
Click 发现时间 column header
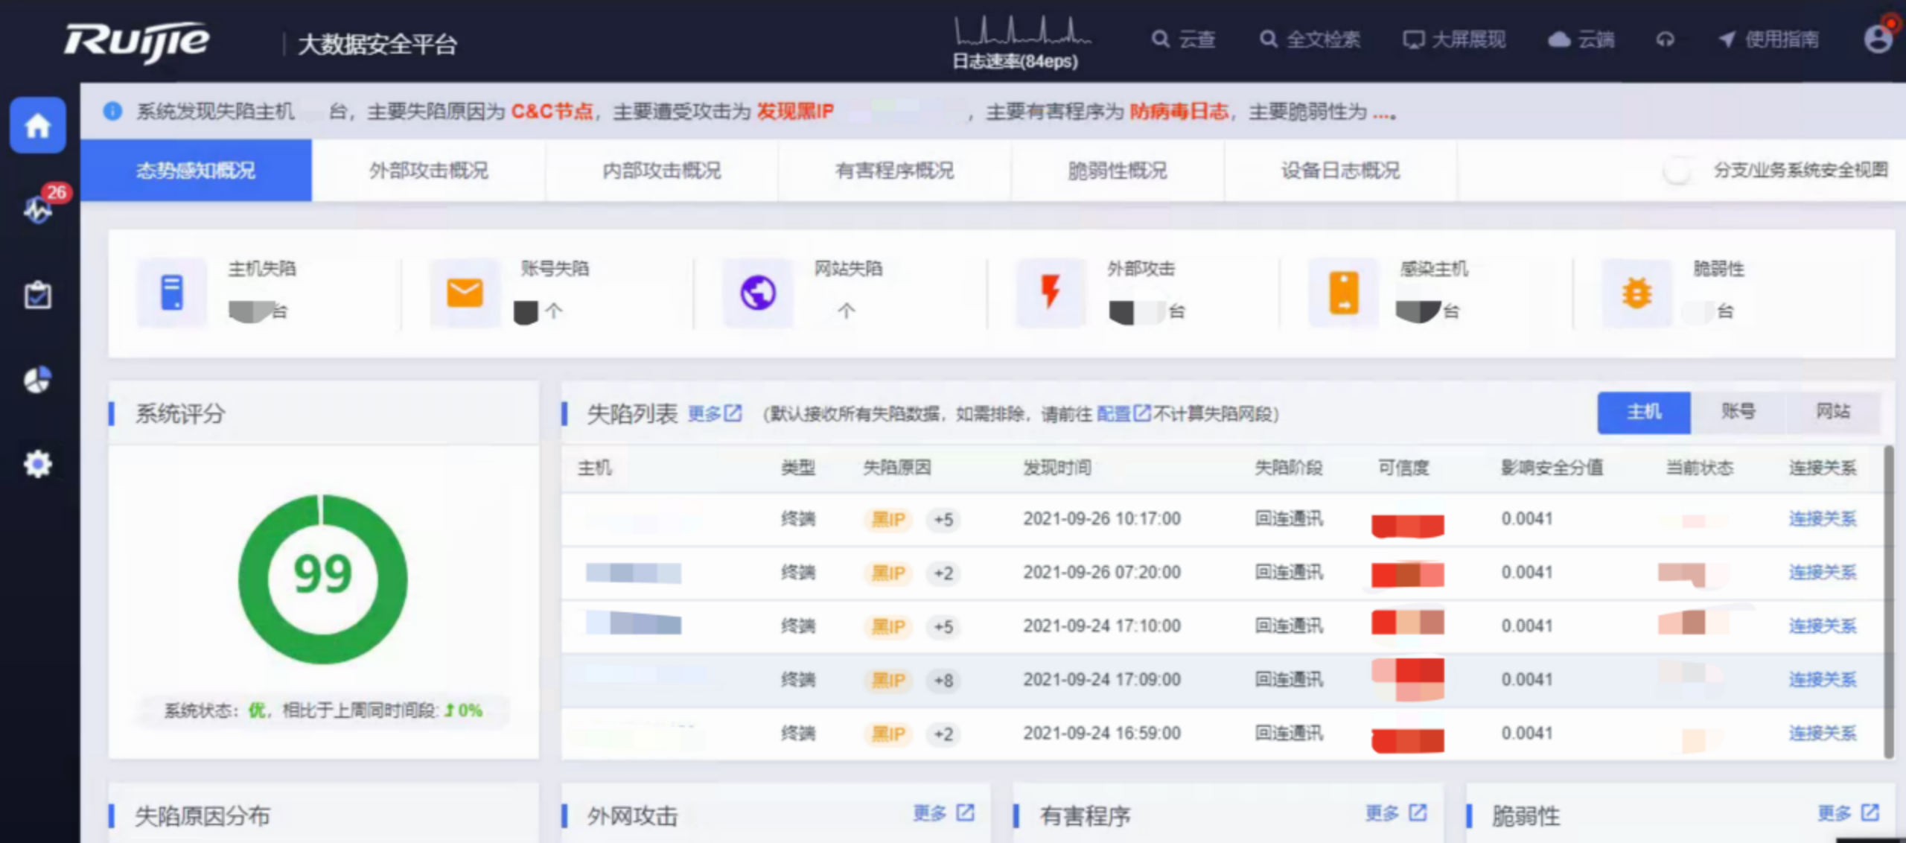tap(1057, 468)
